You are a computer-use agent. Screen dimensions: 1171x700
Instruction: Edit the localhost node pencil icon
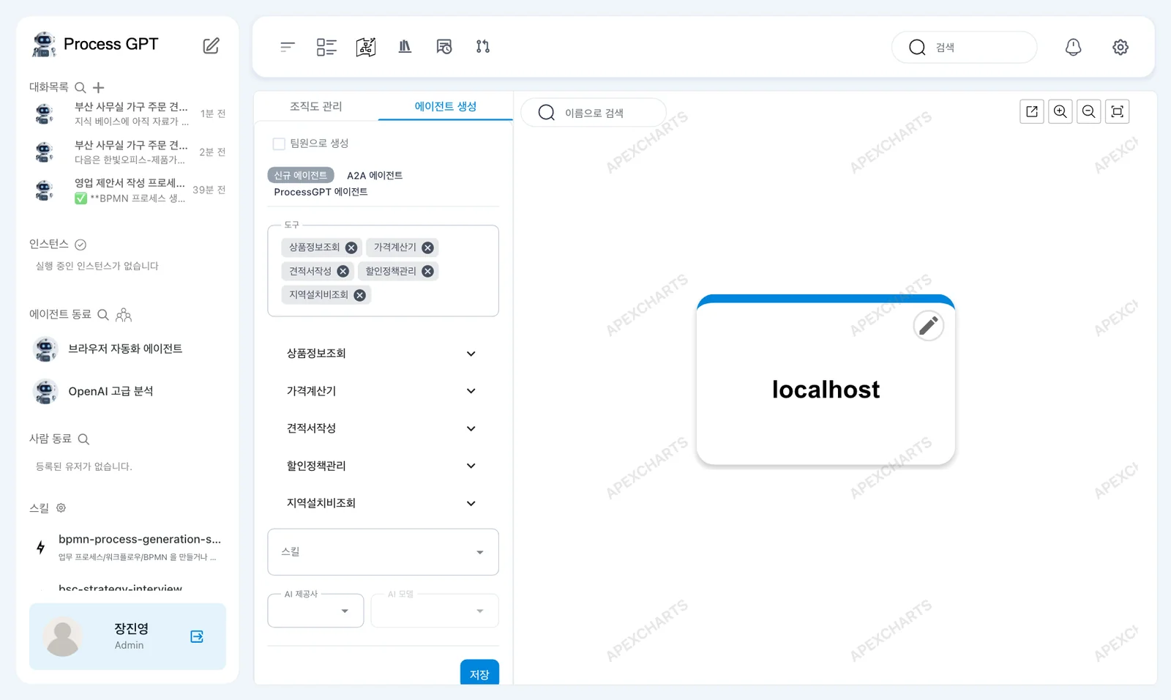click(929, 326)
